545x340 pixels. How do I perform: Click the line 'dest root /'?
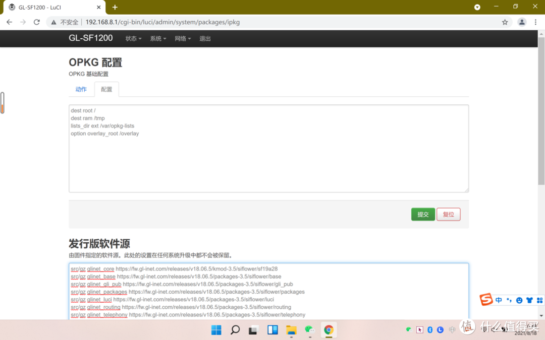click(83, 110)
